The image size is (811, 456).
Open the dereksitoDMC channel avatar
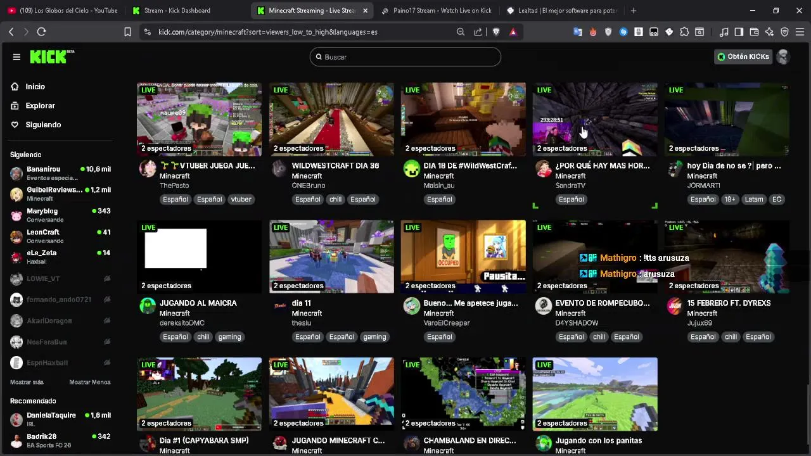148,306
